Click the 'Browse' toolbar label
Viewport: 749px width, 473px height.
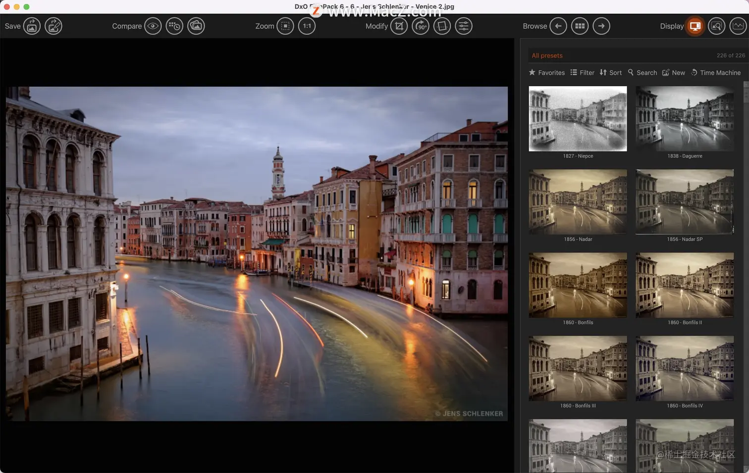tap(535, 26)
